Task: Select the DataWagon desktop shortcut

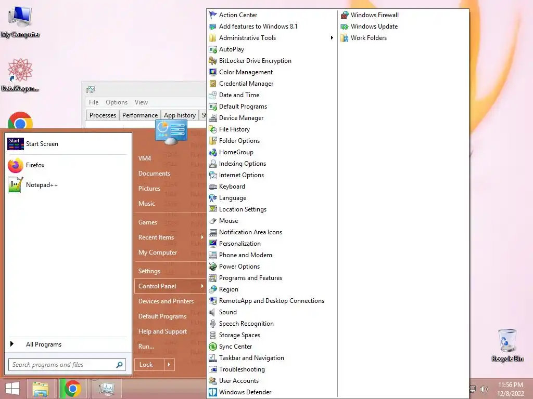Action: pyautogui.click(x=20, y=75)
